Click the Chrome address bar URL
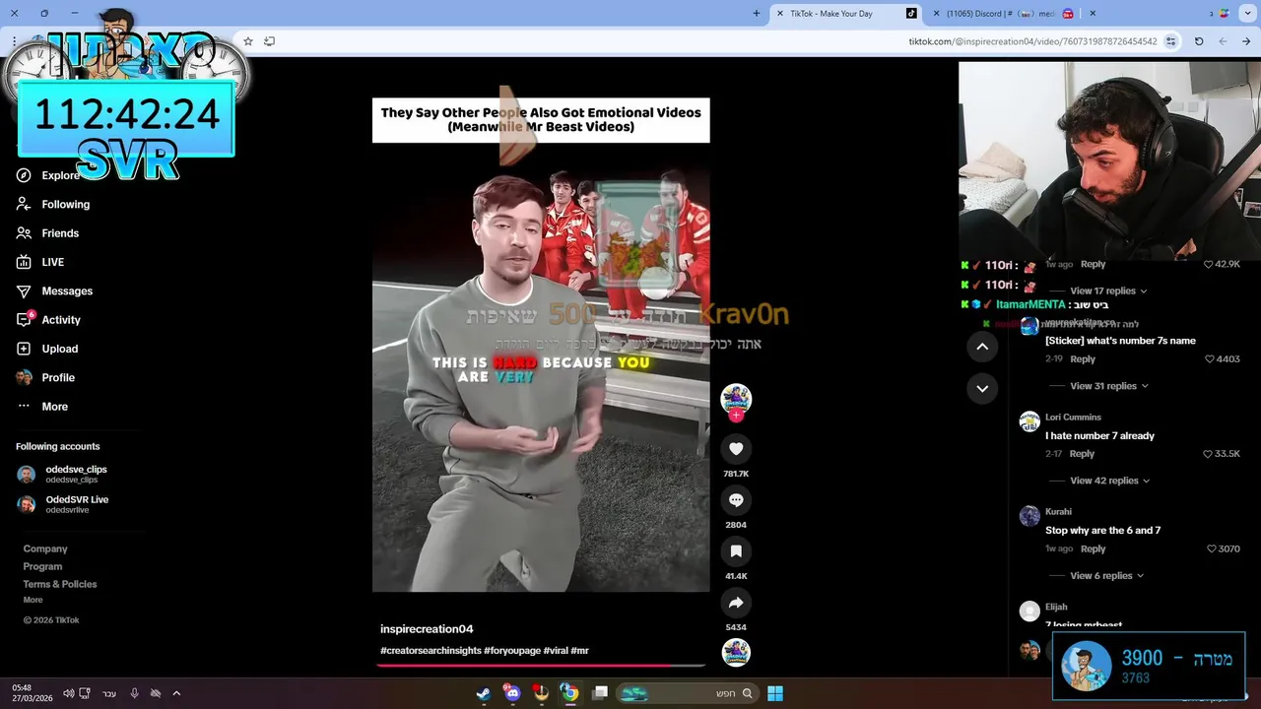 (1032, 41)
